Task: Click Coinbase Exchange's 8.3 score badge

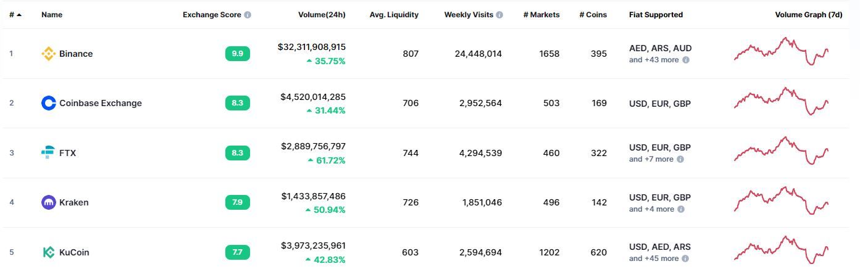Action: click(238, 103)
